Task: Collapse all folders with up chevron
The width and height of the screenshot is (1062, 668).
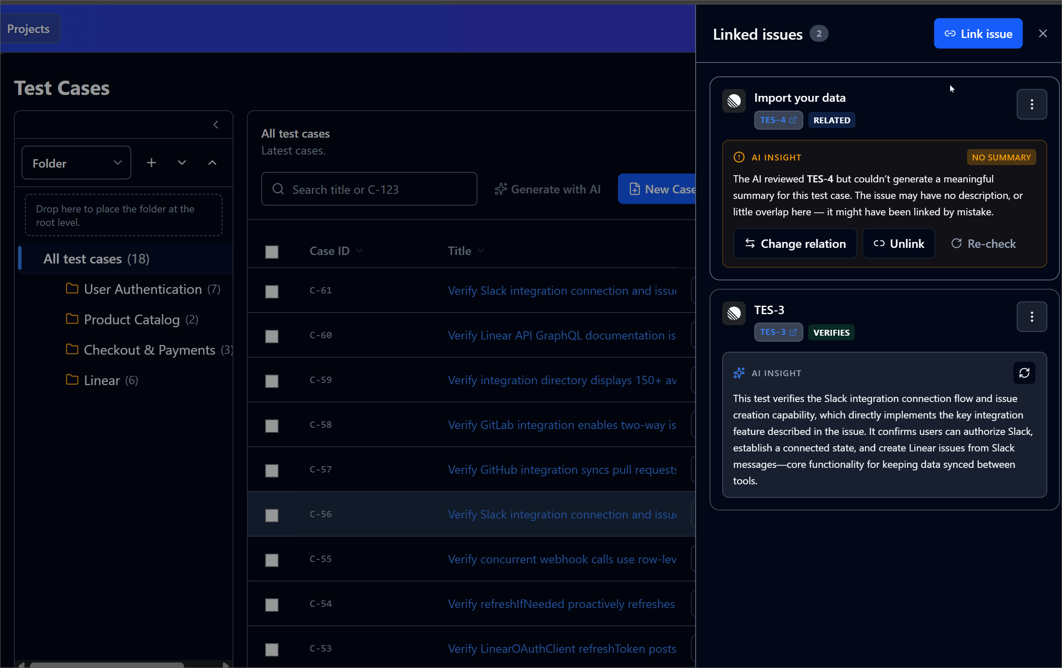Action: coord(212,163)
